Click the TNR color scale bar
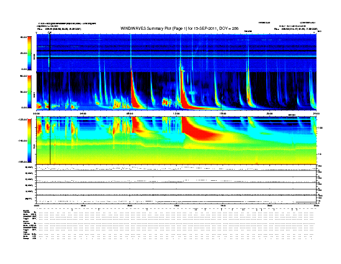Viewport: 341px width, 264px height. click(29, 141)
